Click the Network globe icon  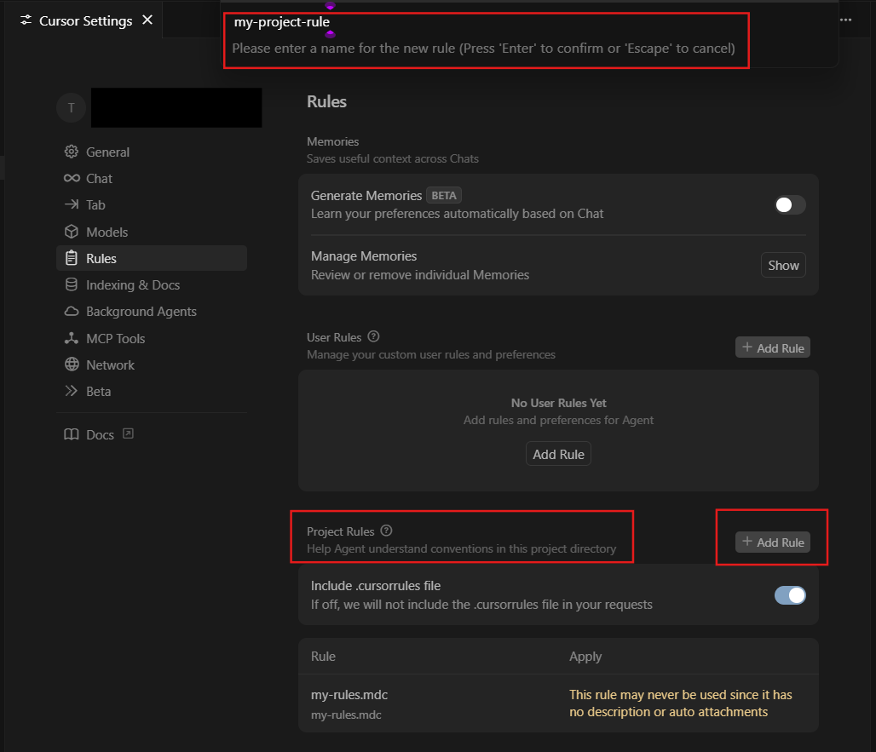coord(71,365)
